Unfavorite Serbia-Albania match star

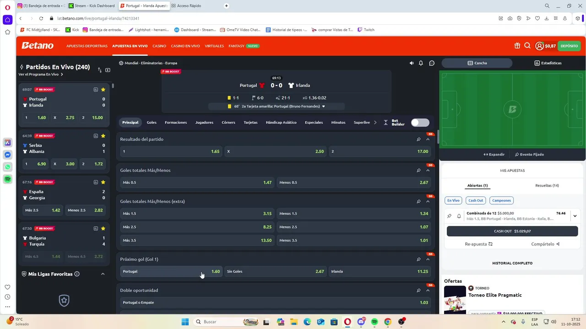(x=103, y=136)
